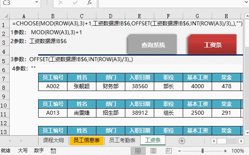Select column D header
This screenshot has width=249, height=155.
click(111, 16)
